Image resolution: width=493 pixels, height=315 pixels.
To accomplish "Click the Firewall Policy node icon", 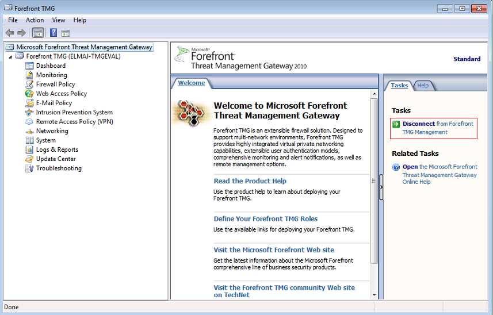I will pyautogui.click(x=29, y=84).
